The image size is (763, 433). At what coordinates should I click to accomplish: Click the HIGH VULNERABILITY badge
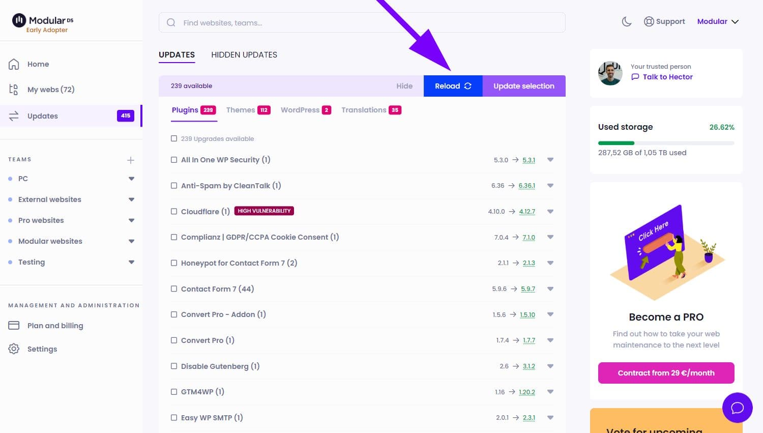pos(264,211)
